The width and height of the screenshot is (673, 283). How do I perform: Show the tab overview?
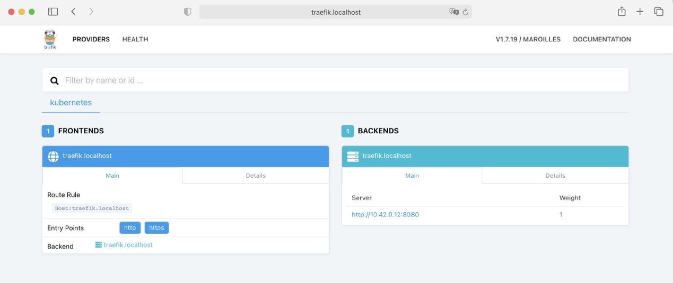(x=659, y=12)
